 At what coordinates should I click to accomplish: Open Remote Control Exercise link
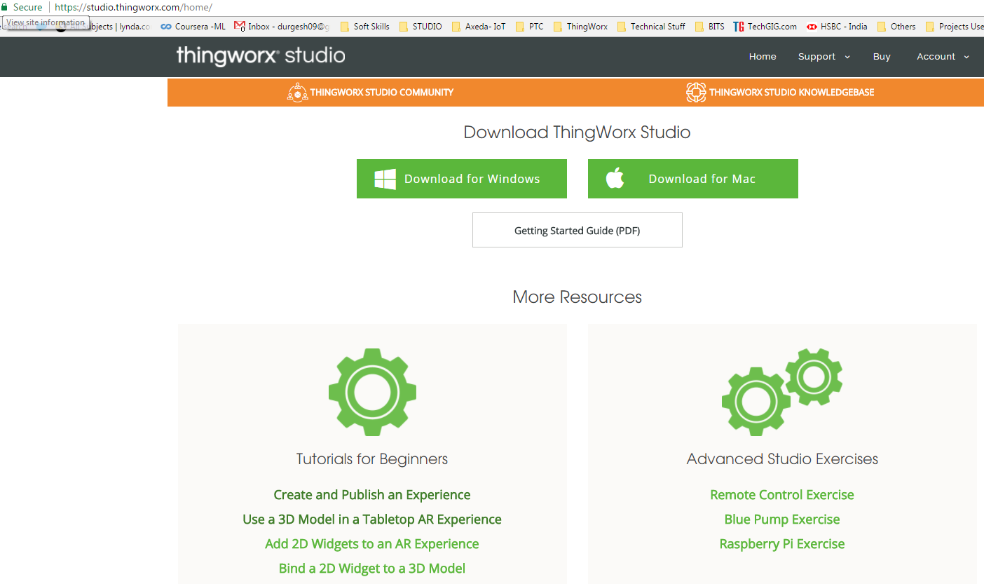[782, 495]
